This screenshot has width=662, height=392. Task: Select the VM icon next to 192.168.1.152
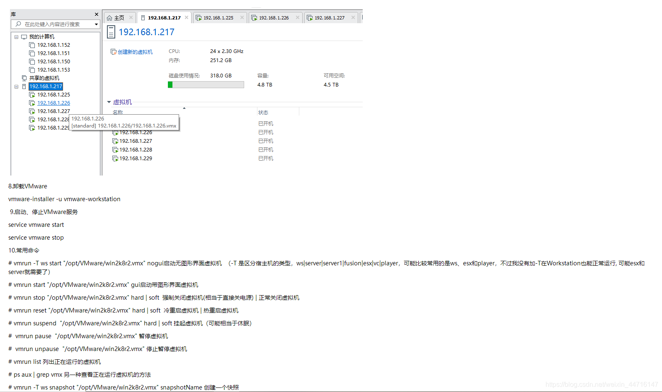pyautogui.click(x=32, y=45)
